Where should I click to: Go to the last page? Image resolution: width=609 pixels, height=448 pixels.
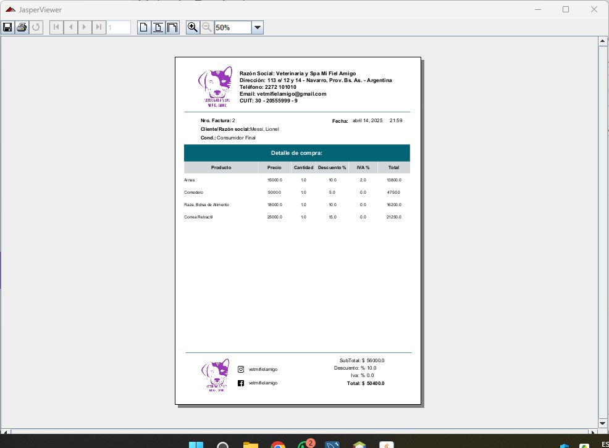(99, 28)
